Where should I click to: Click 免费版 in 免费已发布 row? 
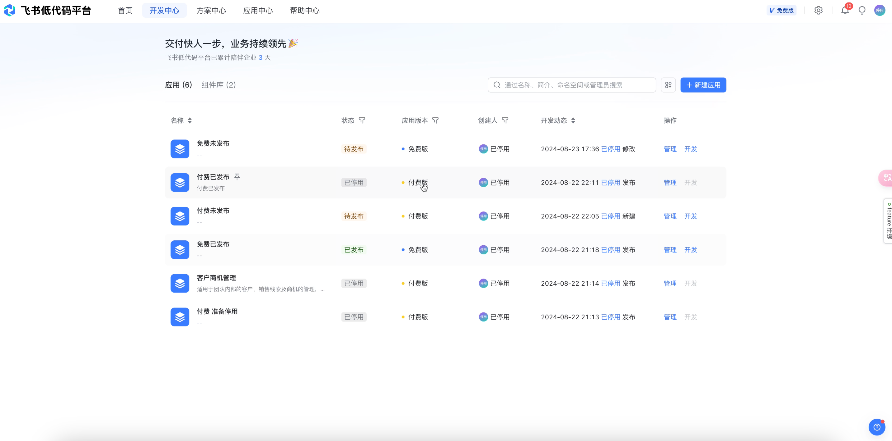(418, 249)
